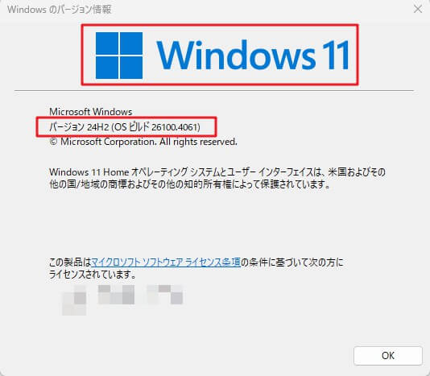The width and height of the screenshot is (430, 376).
Task: Click the top-right pane of the Windows logo
Action: (131, 43)
